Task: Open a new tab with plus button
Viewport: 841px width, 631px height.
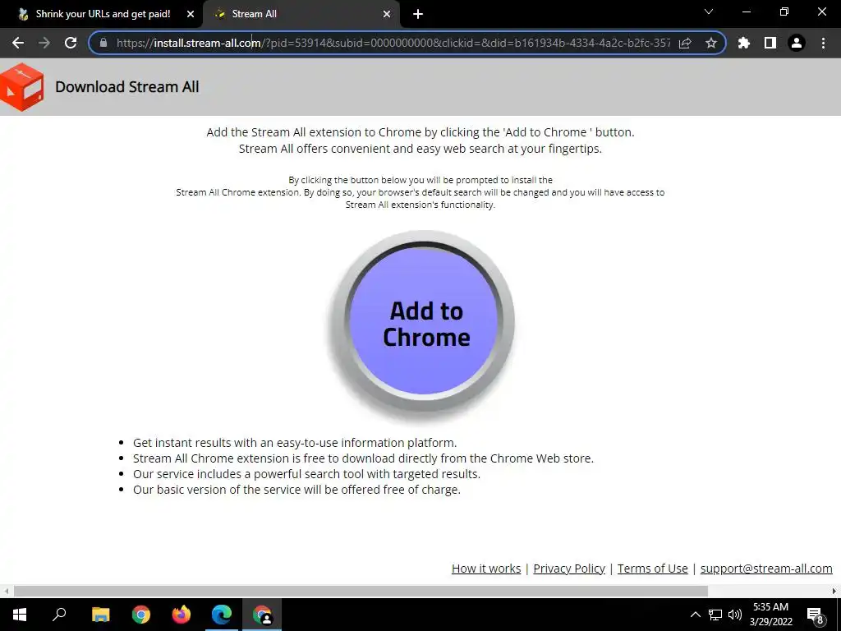Action: [418, 15]
